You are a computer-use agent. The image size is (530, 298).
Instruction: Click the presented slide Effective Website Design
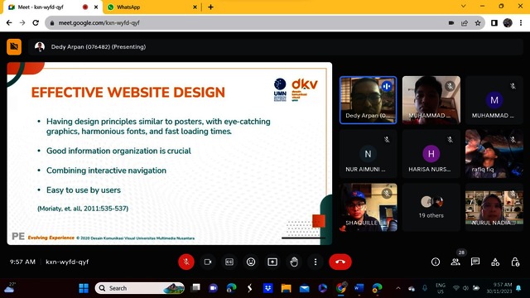tap(169, 153)
